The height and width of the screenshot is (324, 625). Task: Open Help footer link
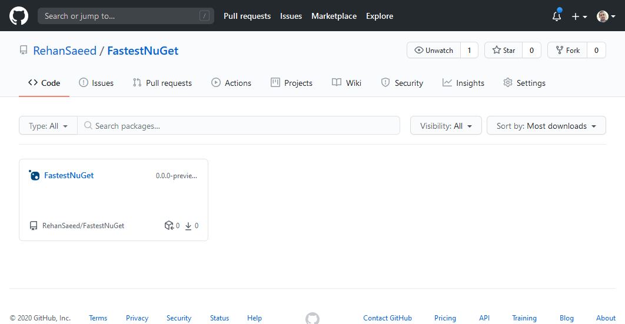pyautogui.click(x=254, y=318)
